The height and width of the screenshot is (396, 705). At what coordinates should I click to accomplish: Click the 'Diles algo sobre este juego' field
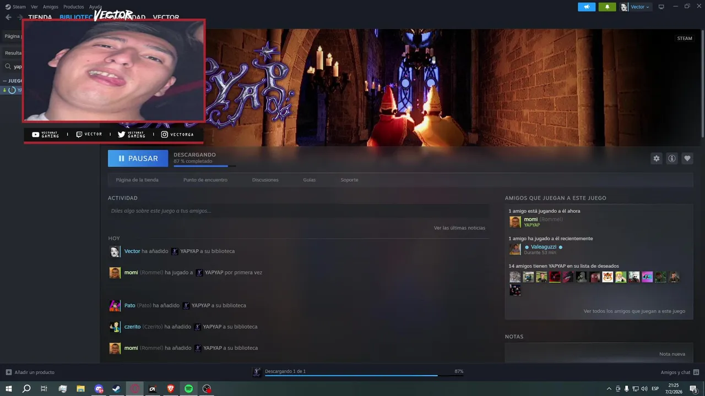(x=299, y=211)
